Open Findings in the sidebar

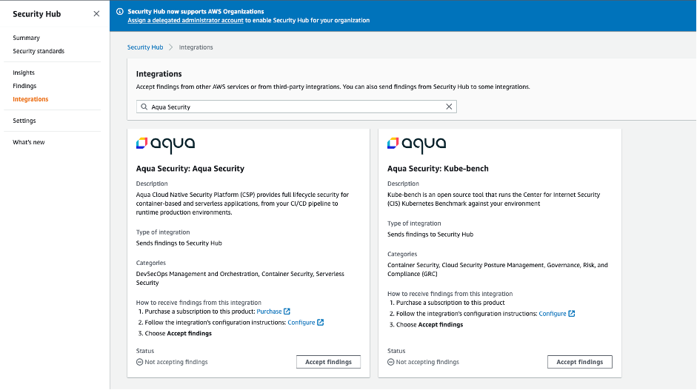[24, 86]
